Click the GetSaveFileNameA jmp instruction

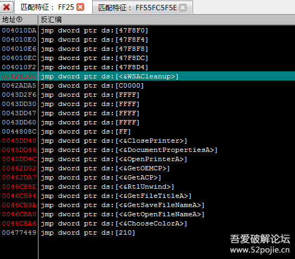click(x=123, y=205)
